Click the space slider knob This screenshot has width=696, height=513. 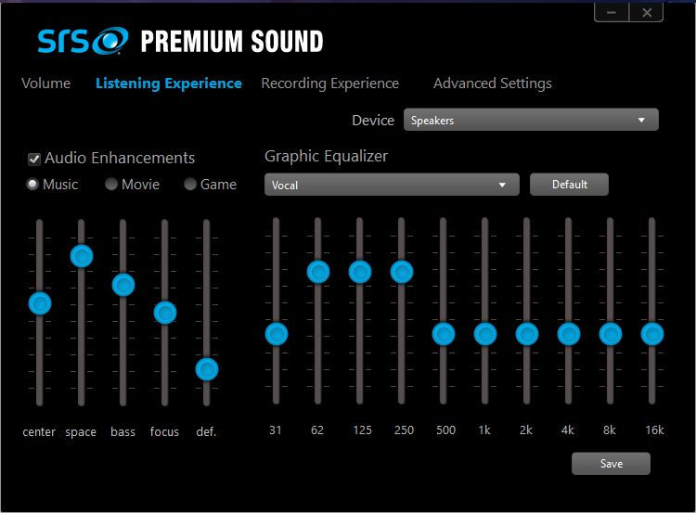[82, 256]
